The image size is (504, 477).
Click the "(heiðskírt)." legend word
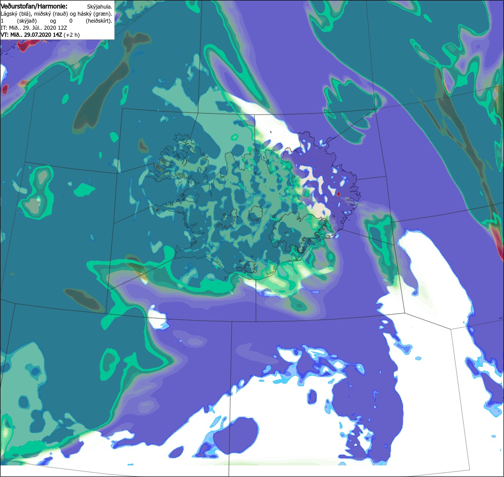99,21
